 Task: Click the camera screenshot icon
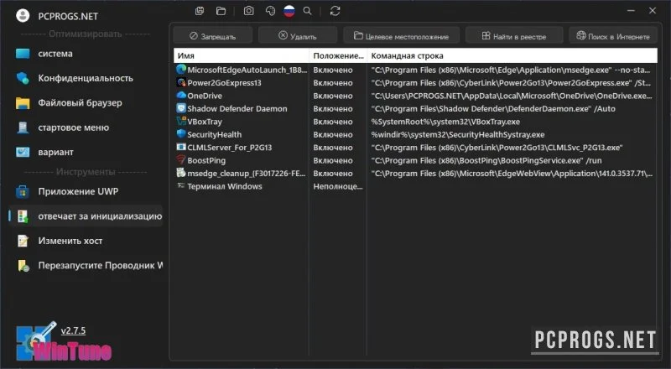(248, 11)
